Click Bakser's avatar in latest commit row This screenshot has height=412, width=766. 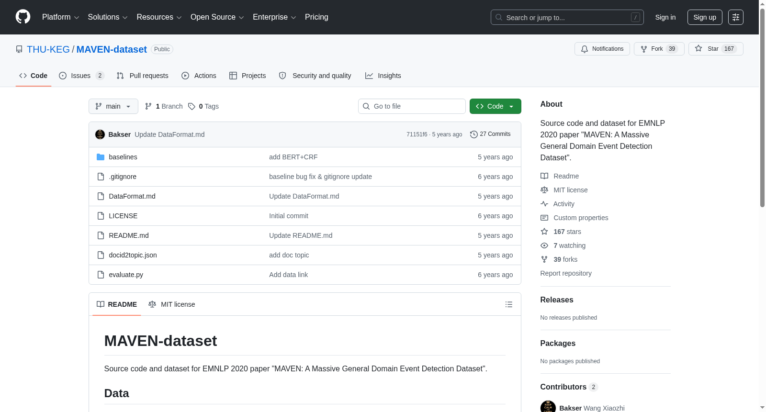(x=100, y=134)
